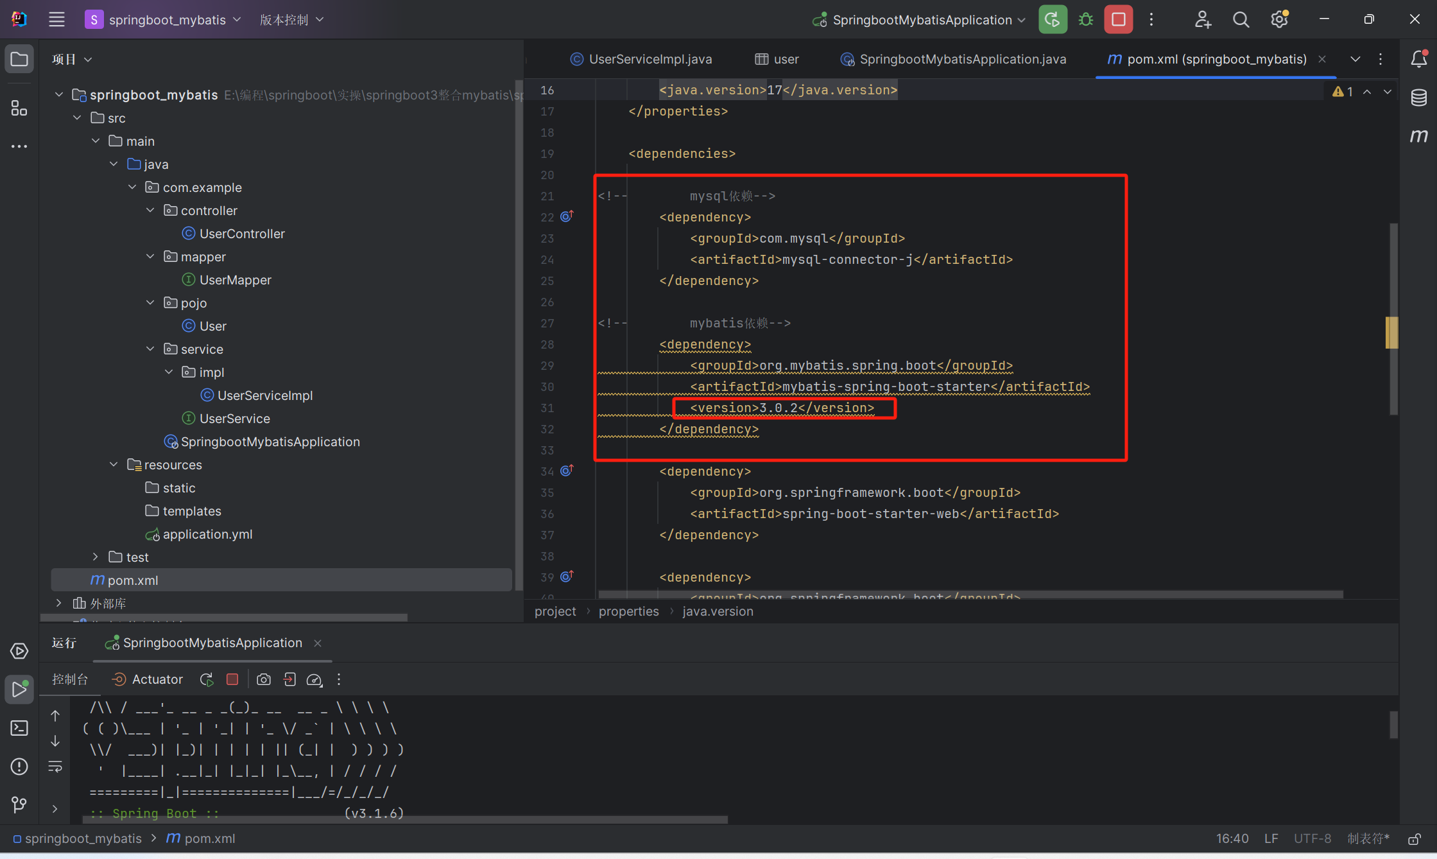1437x859 pixels.
Task: Collapse the service package
Action: 150,349
